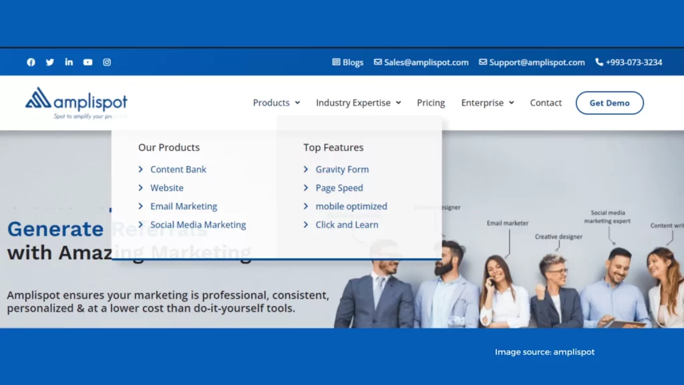Open the Contact menu item

pos(546,102)
